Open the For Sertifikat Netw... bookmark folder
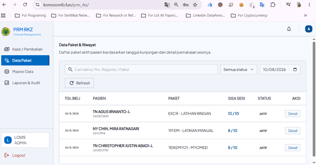Image resolution: width=316 pixels, height=165 pixels. [x=70, y=15]
